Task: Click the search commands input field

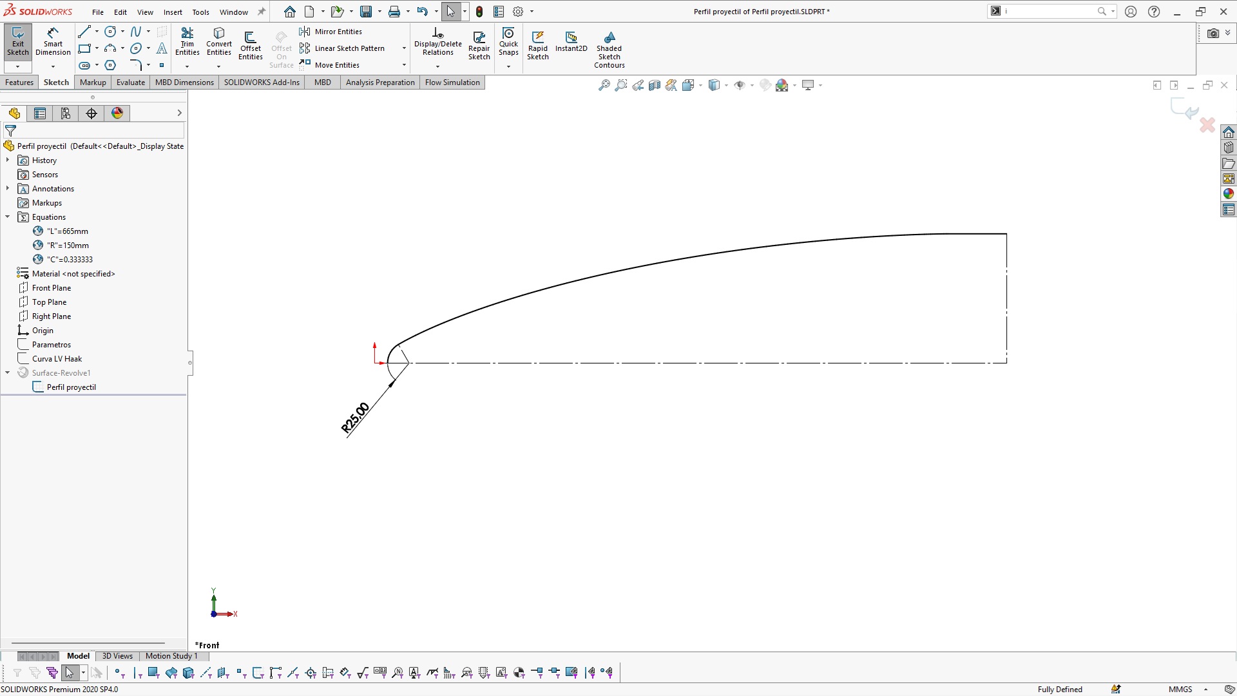Action: 1050,12
